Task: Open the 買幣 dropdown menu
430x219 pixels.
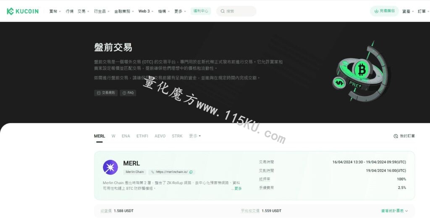Action: click(55, 11)
